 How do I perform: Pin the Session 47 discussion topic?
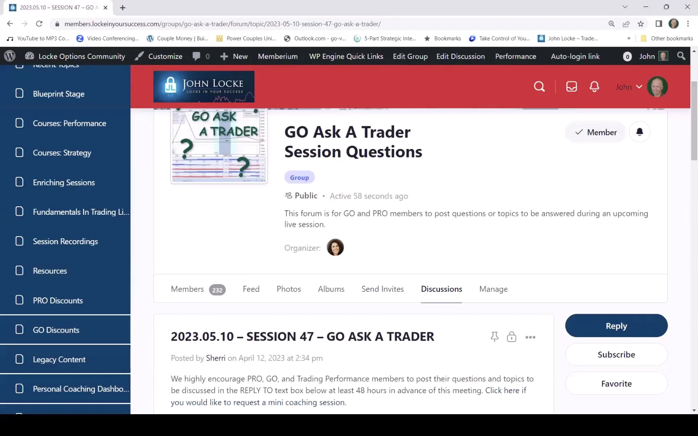494,337
